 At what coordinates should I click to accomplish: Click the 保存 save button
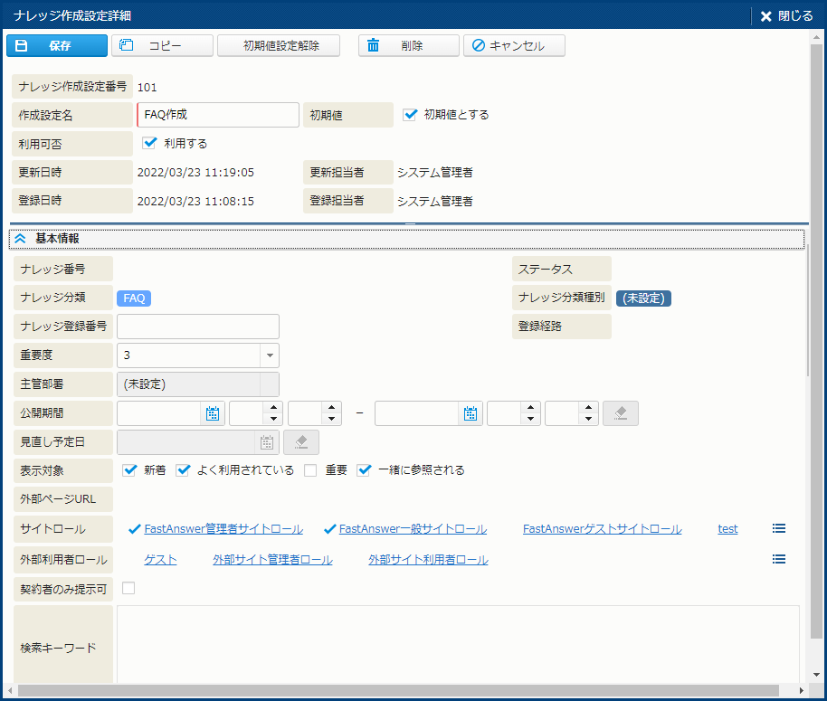pyautogui.click(x=56, y=46)
